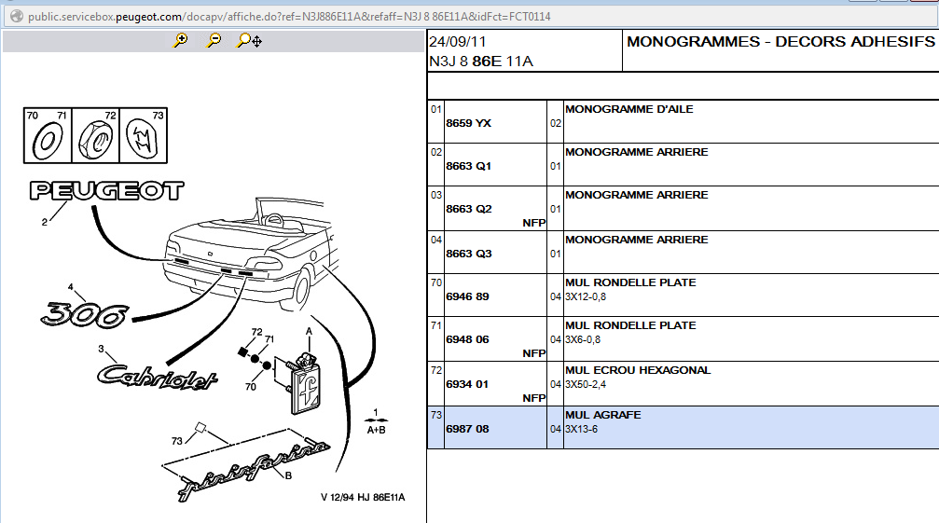Viewport: 939px width, 523px height.
Task: Focus the URL address field
Action: click(470, 17)
